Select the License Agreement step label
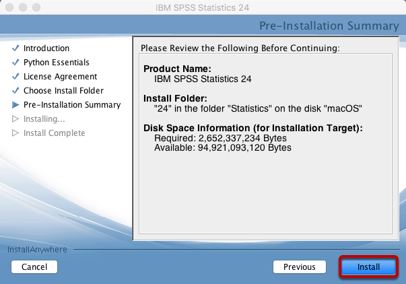The width and height of the screenshot is (406, 284). [61, 77]
